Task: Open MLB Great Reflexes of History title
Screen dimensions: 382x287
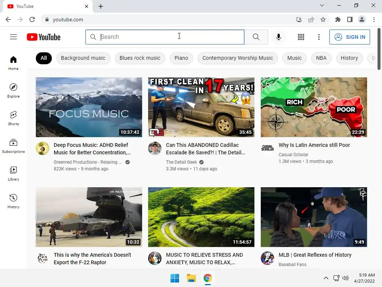Action: coord(315,255)
